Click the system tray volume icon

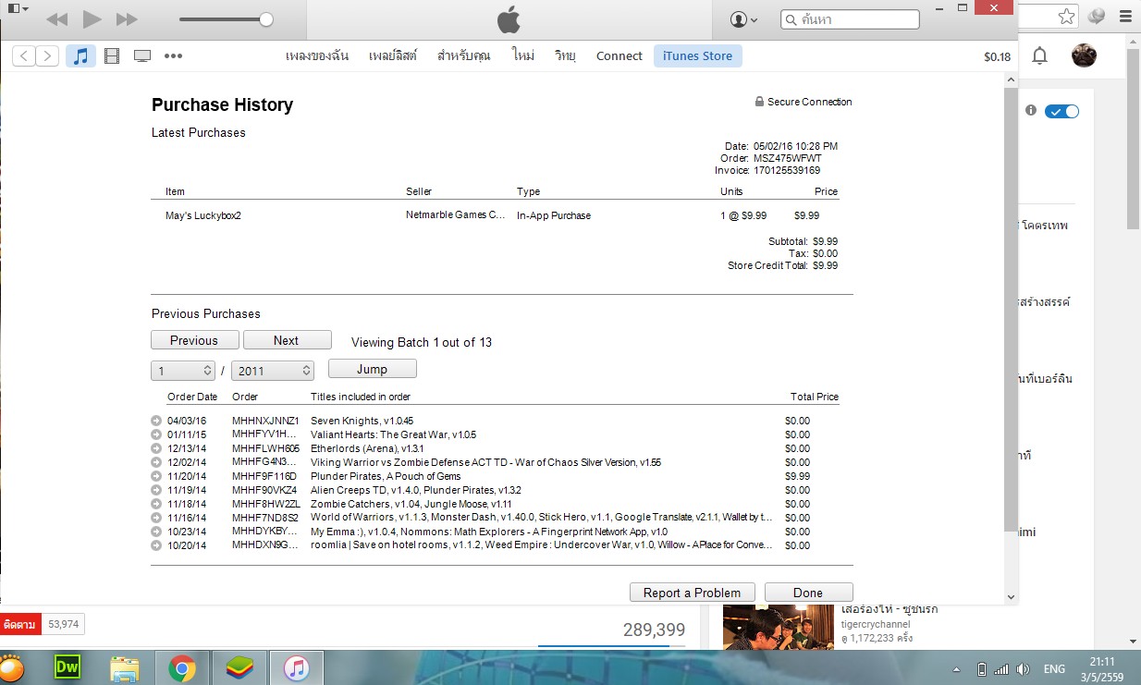coord(1023,668)
